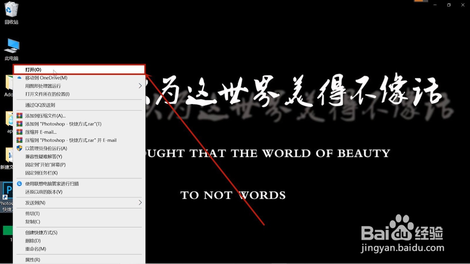
Task: Click the OneDrive cloud icon in context menu
Action: (x=19, y=77)
